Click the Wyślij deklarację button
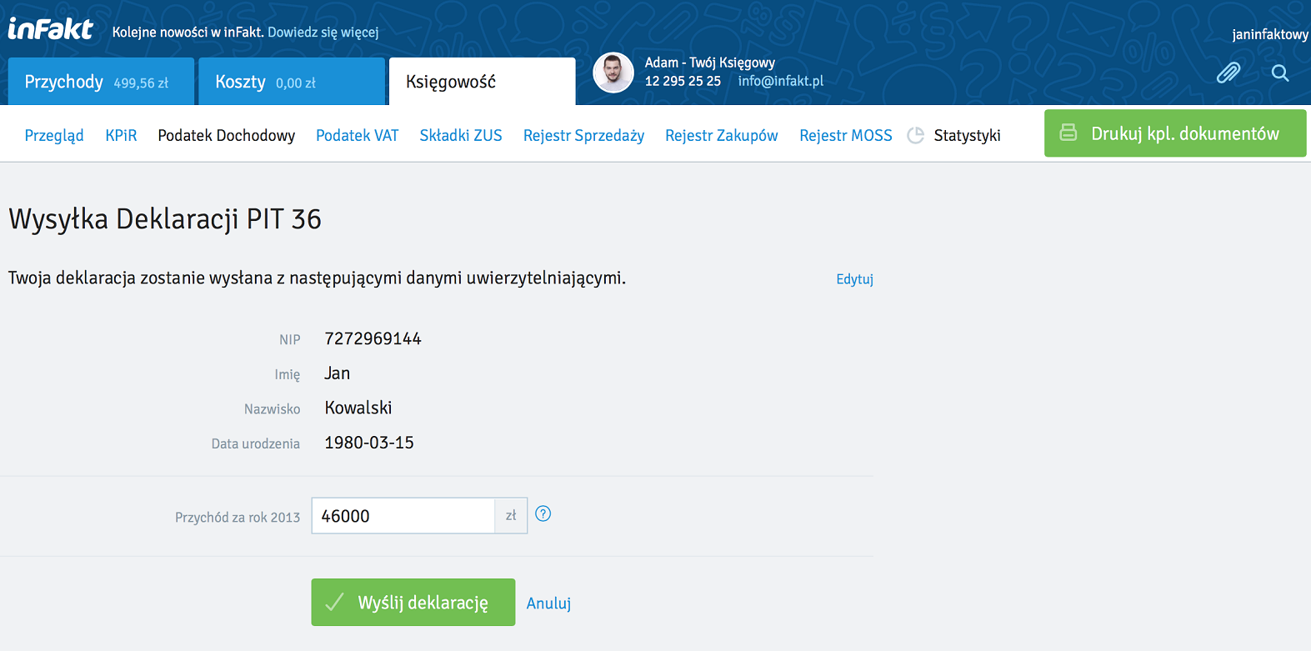 coord(413,603)
